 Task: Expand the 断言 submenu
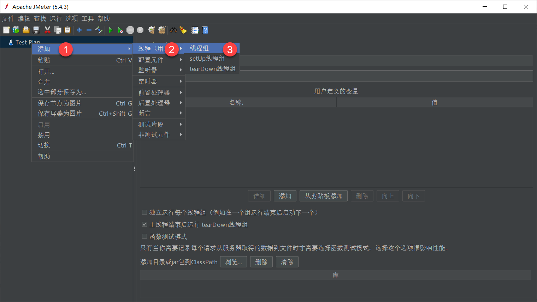click(x=159, y=113)
